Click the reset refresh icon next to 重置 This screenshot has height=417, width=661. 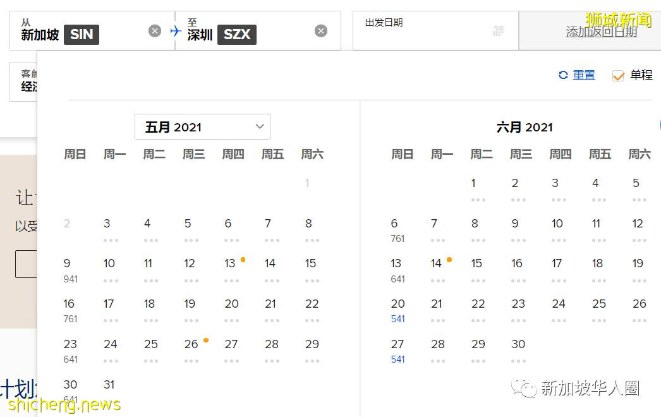coord(562,75)
